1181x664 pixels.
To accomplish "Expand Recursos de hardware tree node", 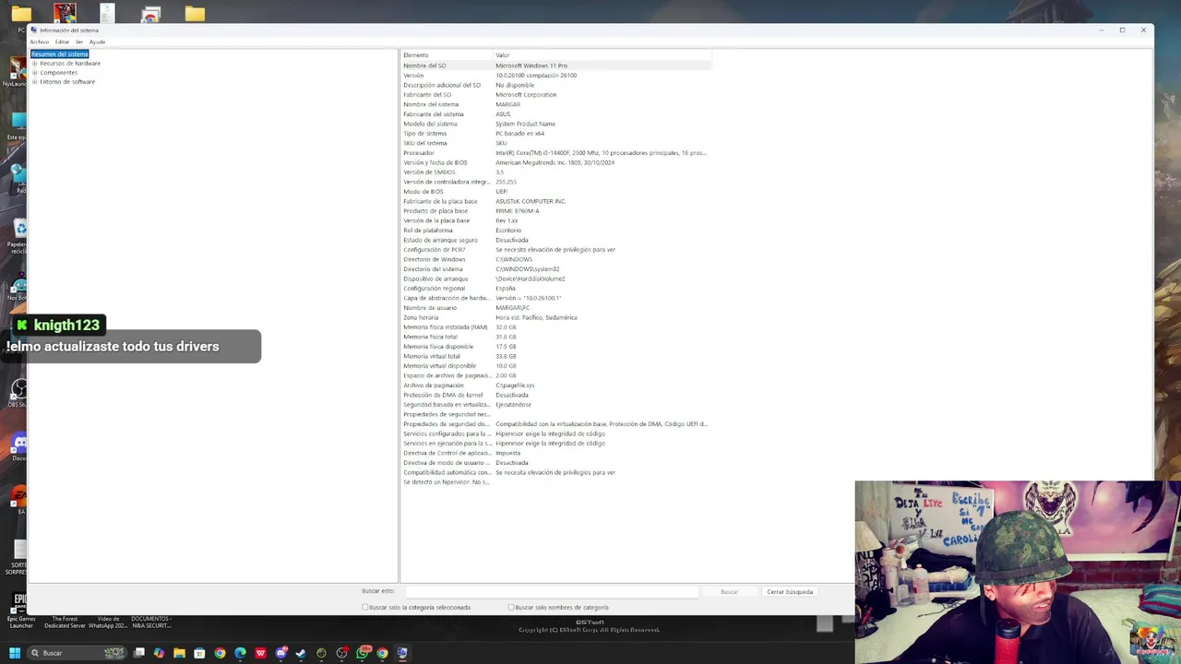I will point(35,64).
